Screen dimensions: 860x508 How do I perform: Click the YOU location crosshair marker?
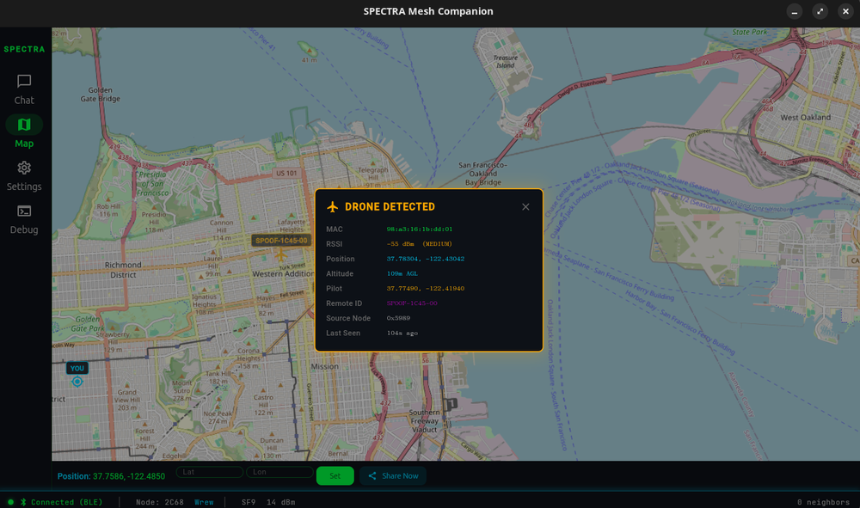(77, 382)
